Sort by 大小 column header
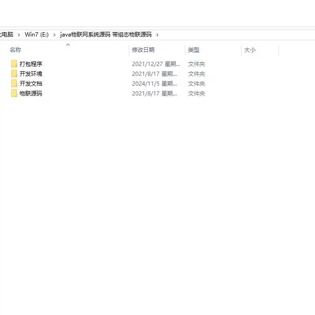315x315 pixels. (x=250, y=50)
